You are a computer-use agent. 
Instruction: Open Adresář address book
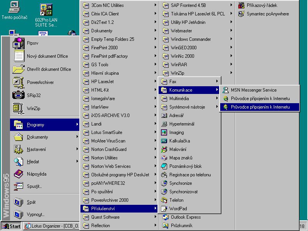point(189,115)
